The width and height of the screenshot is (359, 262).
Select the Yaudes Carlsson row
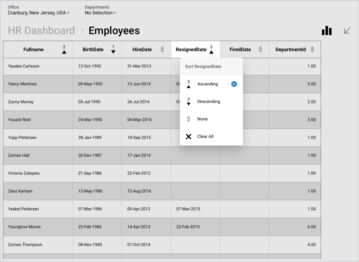tap(24, 66)
